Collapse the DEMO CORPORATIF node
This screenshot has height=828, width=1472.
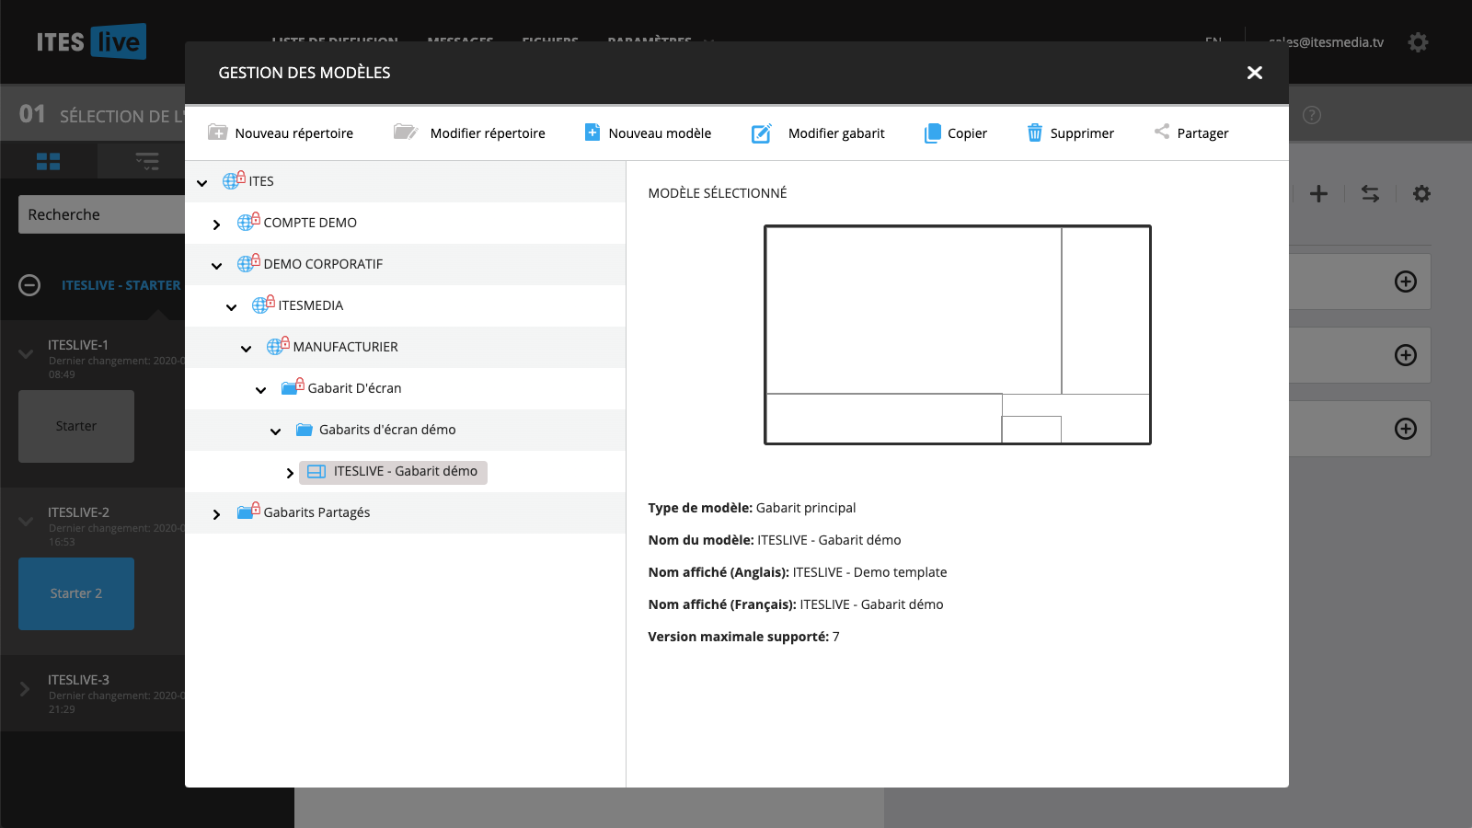coord(217,265)
